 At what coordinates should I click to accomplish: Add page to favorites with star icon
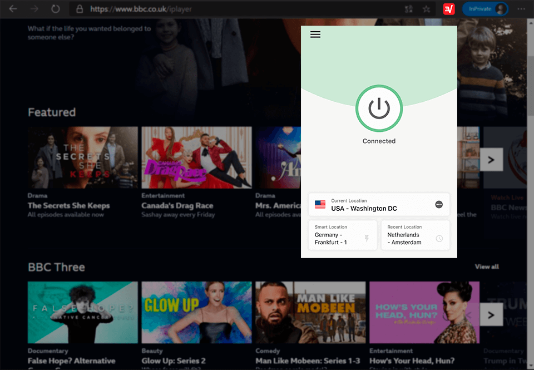pyautogui.click(x=427, y=9)
